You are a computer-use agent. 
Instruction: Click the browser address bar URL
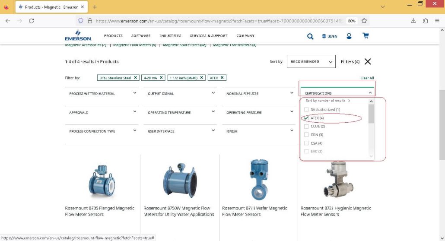(219, 21)
